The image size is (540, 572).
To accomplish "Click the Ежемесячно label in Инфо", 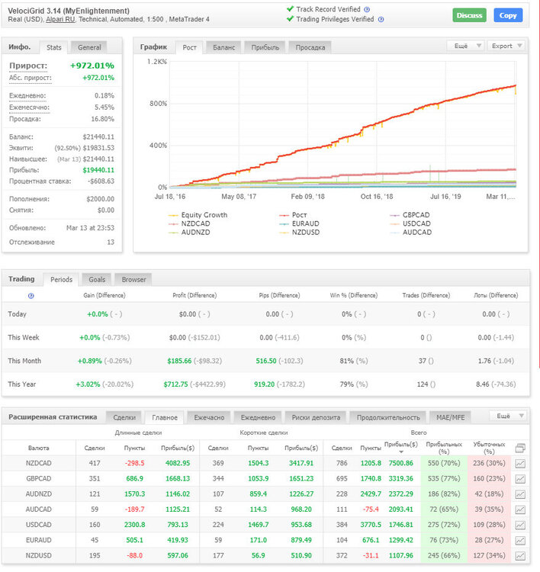I will tap(29, 108).
